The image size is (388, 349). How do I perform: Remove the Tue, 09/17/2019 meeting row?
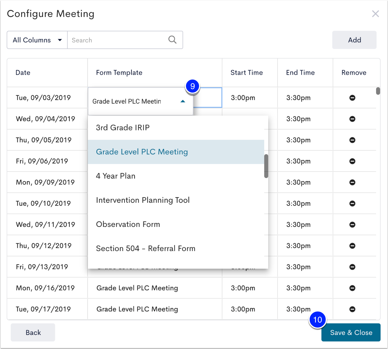(x=352, y=309)
